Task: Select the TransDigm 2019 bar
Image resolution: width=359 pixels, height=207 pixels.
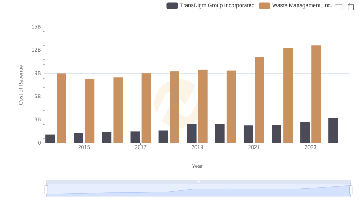Action: [192, 133]
